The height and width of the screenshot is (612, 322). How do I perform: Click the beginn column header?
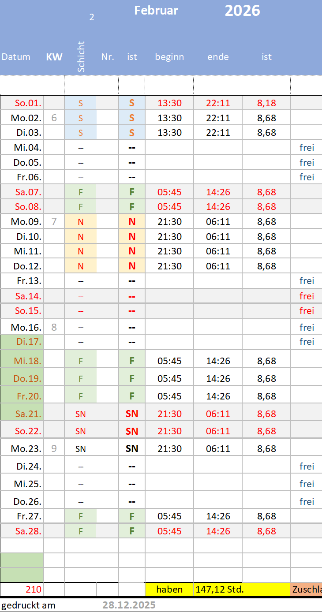(x=169, y=57)
